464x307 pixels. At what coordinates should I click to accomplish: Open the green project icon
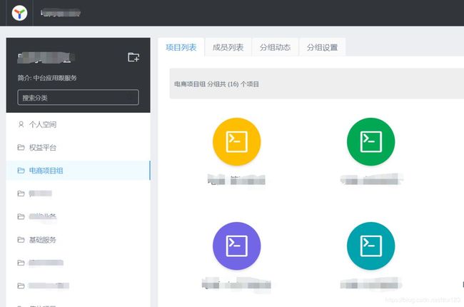tap(370, 142)
